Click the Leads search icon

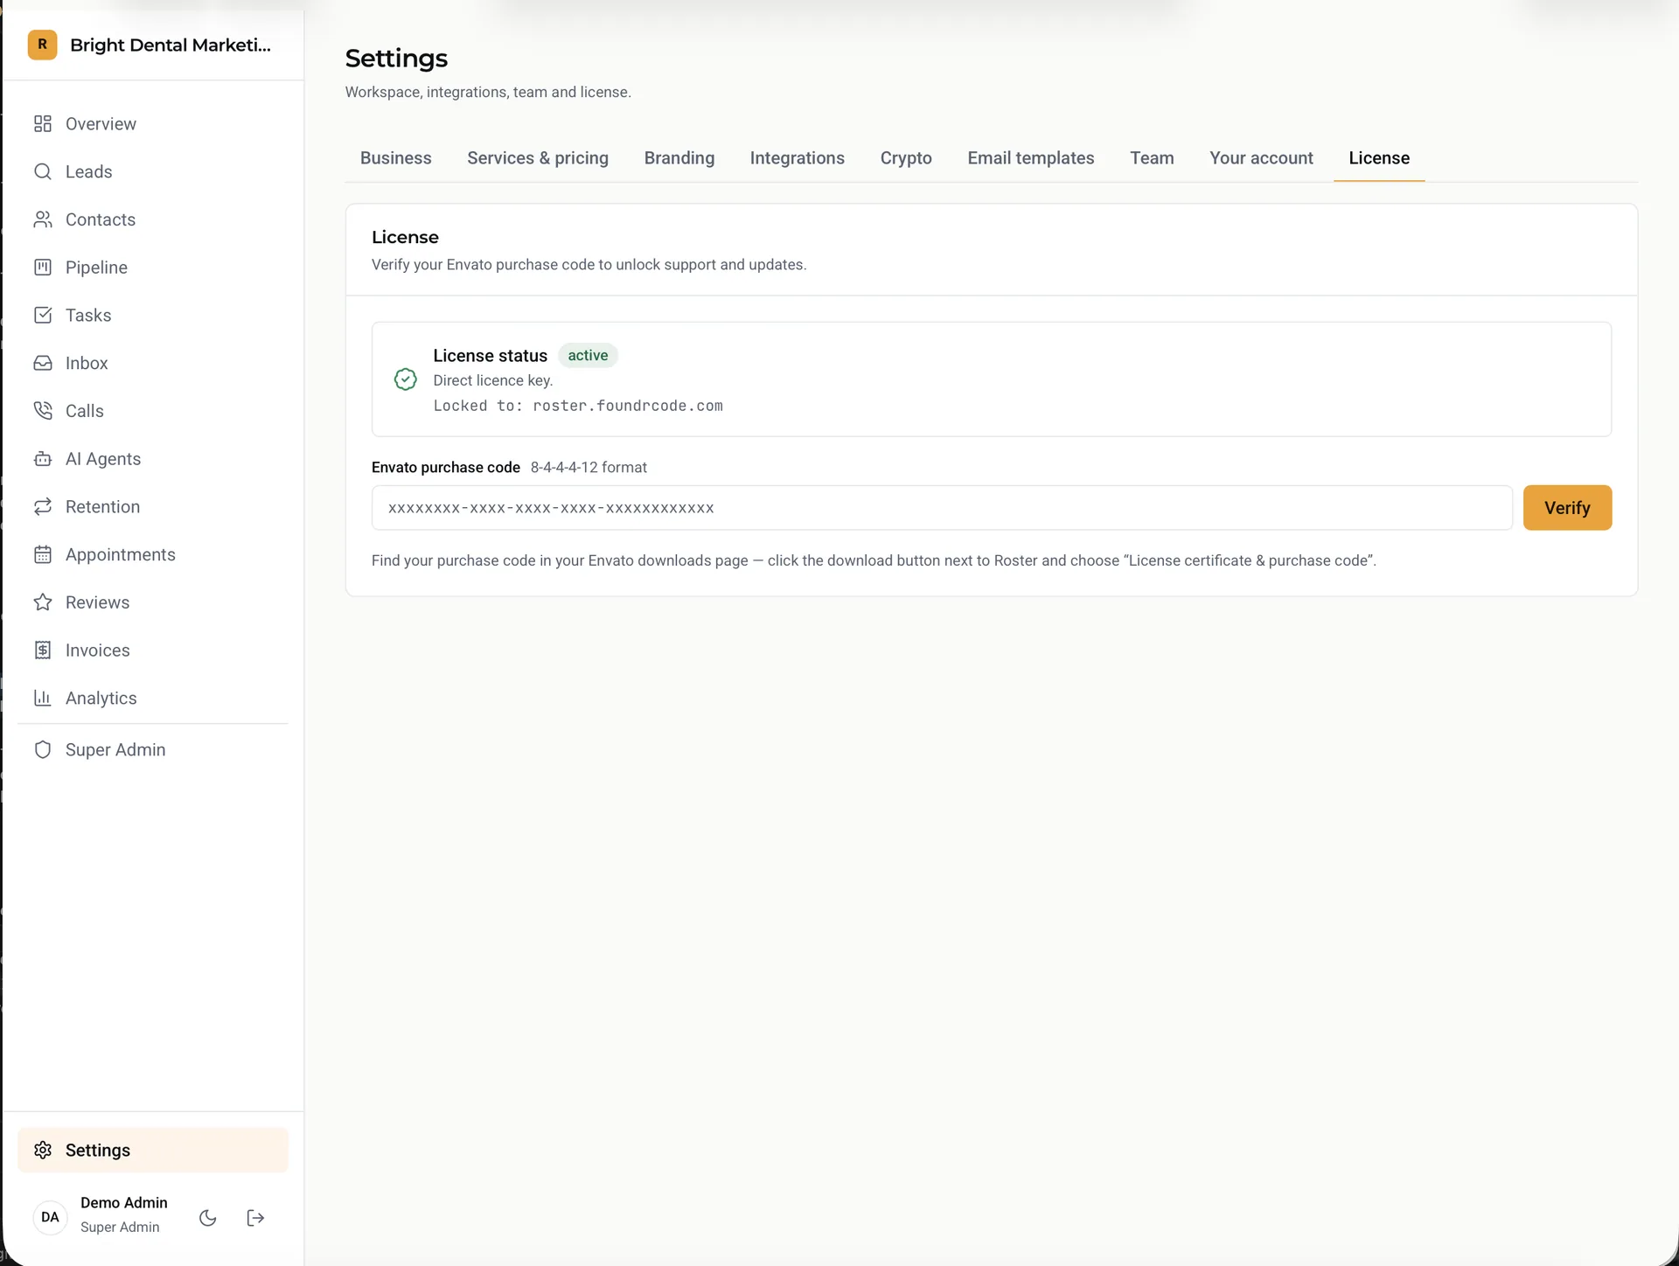(x=42, y=171)
